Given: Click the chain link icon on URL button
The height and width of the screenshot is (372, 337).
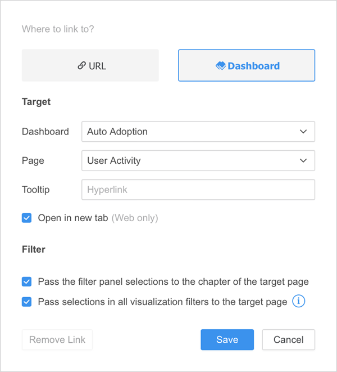Looking at the screenshot, I should (x=81, y=66).
